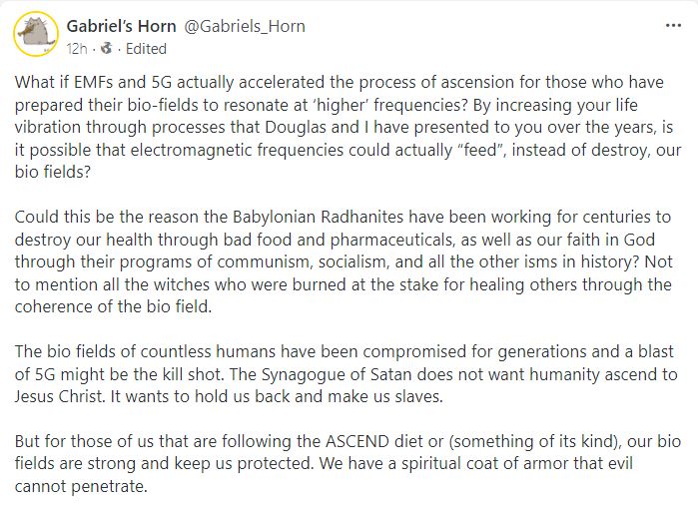
Task: Open the more options three-dot menu
Action: pos(673,26)
